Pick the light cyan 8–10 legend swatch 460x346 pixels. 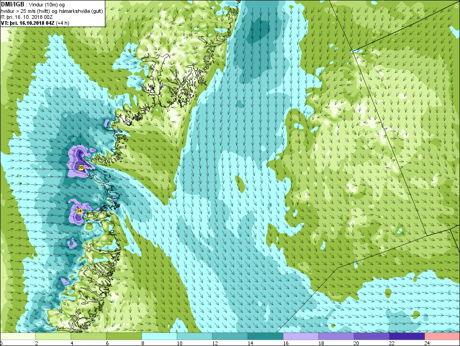click(x=159, y=336)
